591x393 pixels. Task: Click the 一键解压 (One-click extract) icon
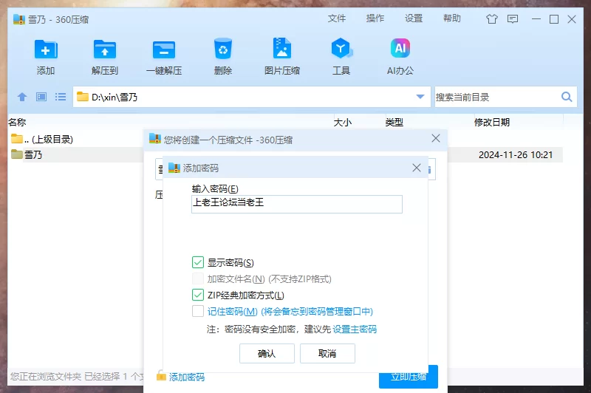164,50
